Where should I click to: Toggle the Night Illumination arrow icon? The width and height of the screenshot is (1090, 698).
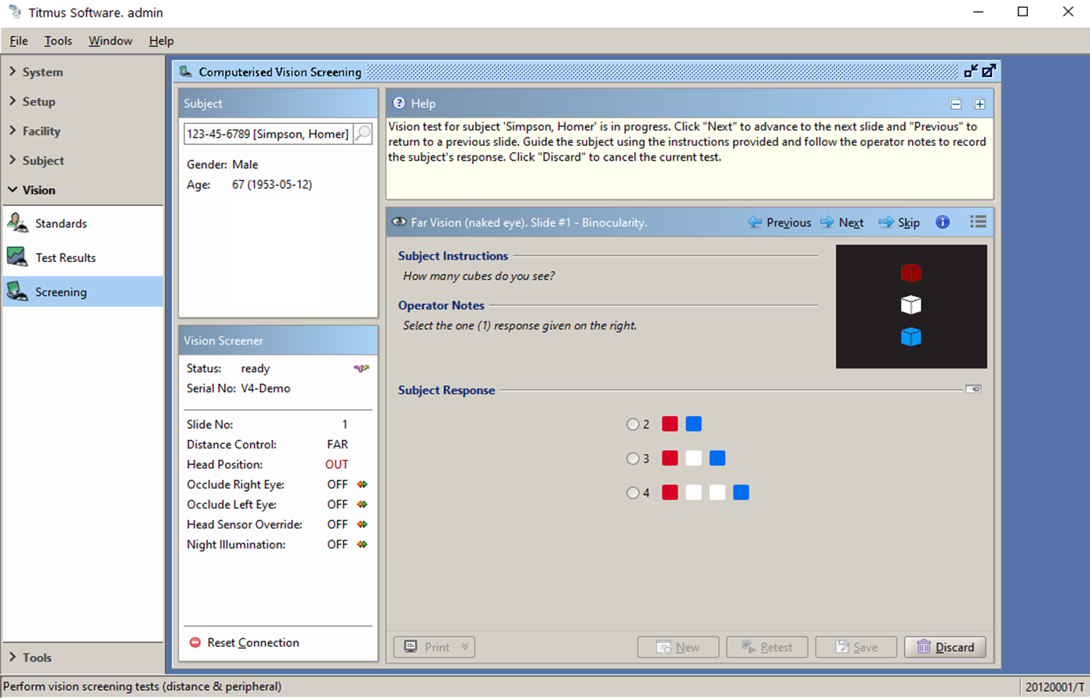[362, 544]
